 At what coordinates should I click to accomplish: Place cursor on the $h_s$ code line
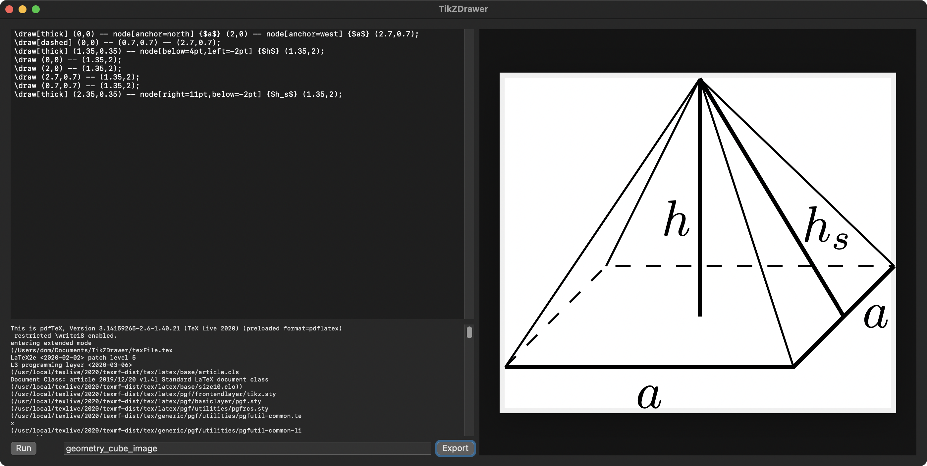coord(178,94)
